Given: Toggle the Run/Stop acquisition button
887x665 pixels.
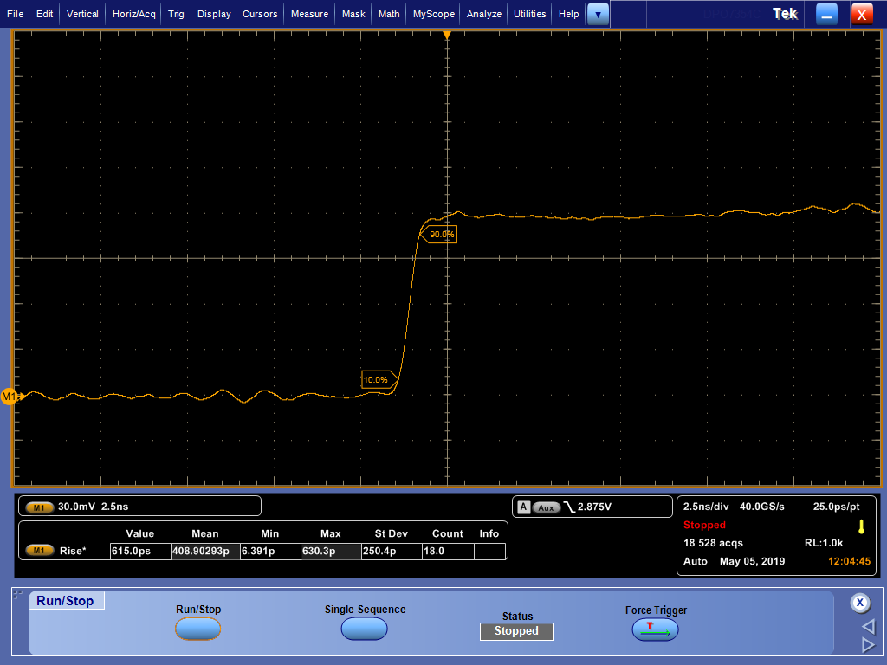Looking at the screenshot, I should coord(198,629).
